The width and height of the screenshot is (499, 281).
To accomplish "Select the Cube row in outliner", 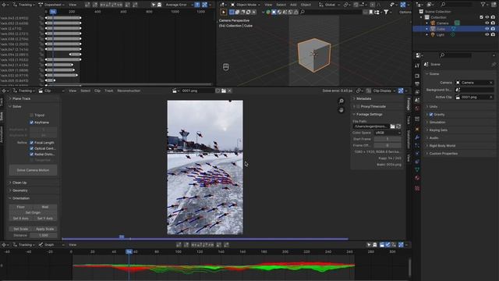I will click(455, 29).
